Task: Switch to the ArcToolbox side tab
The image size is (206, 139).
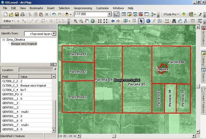Action: point(203,36)
